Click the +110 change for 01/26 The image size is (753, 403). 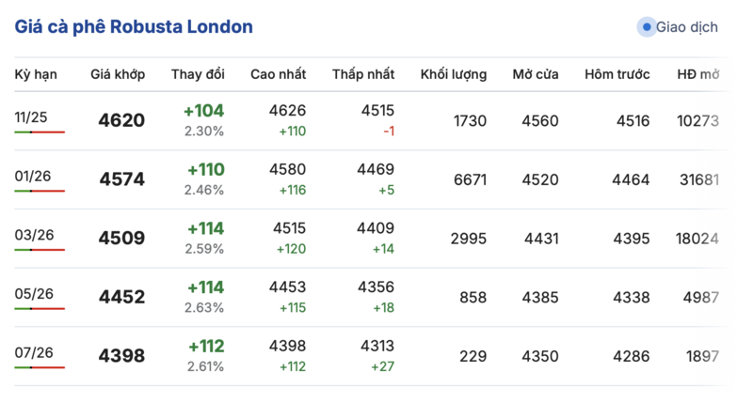click(x=205, y=170)
